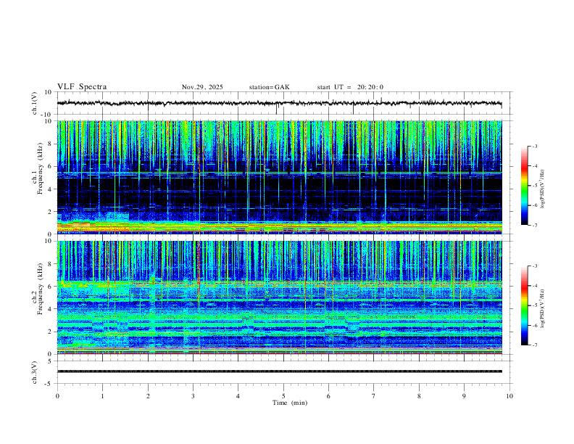Image resolution: width=574 pixels, height=444 pixels.
Task: Click the ch.1 color bar log(PSD) label
Action: (x=543, y=189)
